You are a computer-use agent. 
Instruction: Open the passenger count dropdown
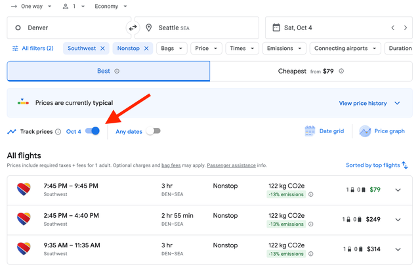[x=73, y=7]
